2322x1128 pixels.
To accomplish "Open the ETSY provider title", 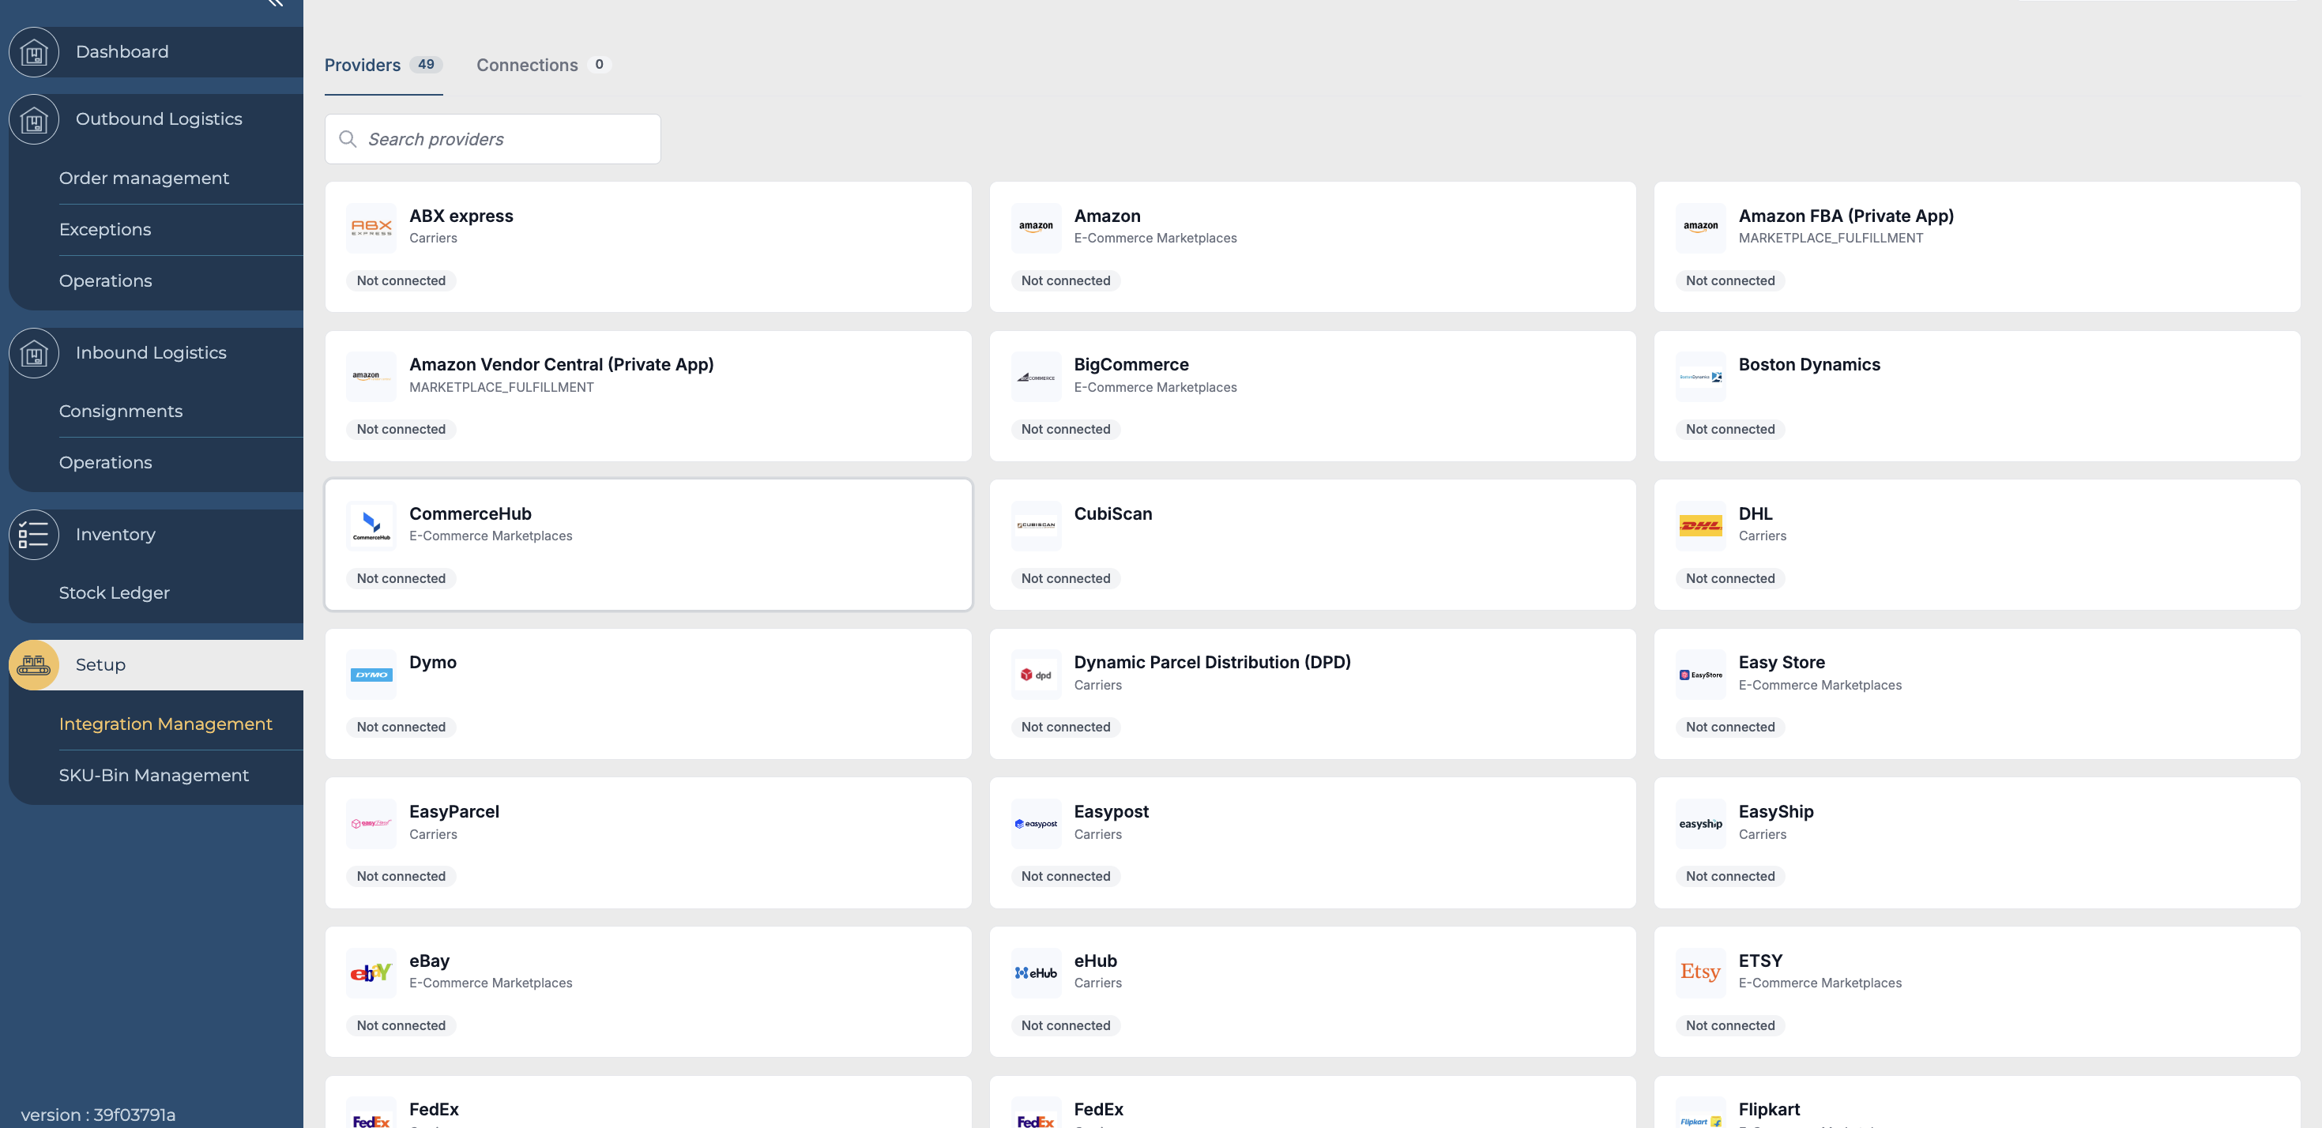I will click(x=1760, y=961).
